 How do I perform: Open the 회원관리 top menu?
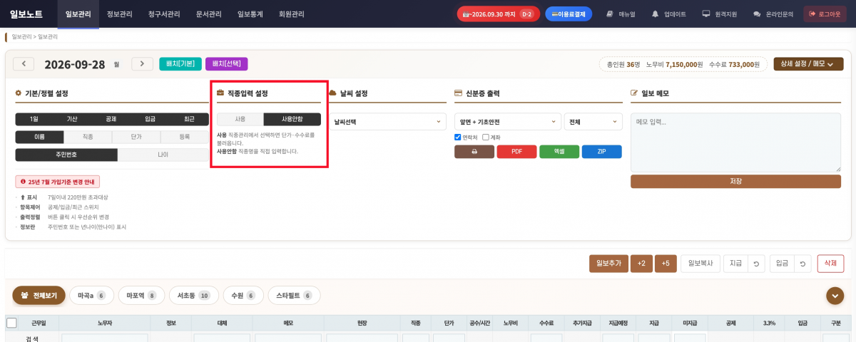292,14
